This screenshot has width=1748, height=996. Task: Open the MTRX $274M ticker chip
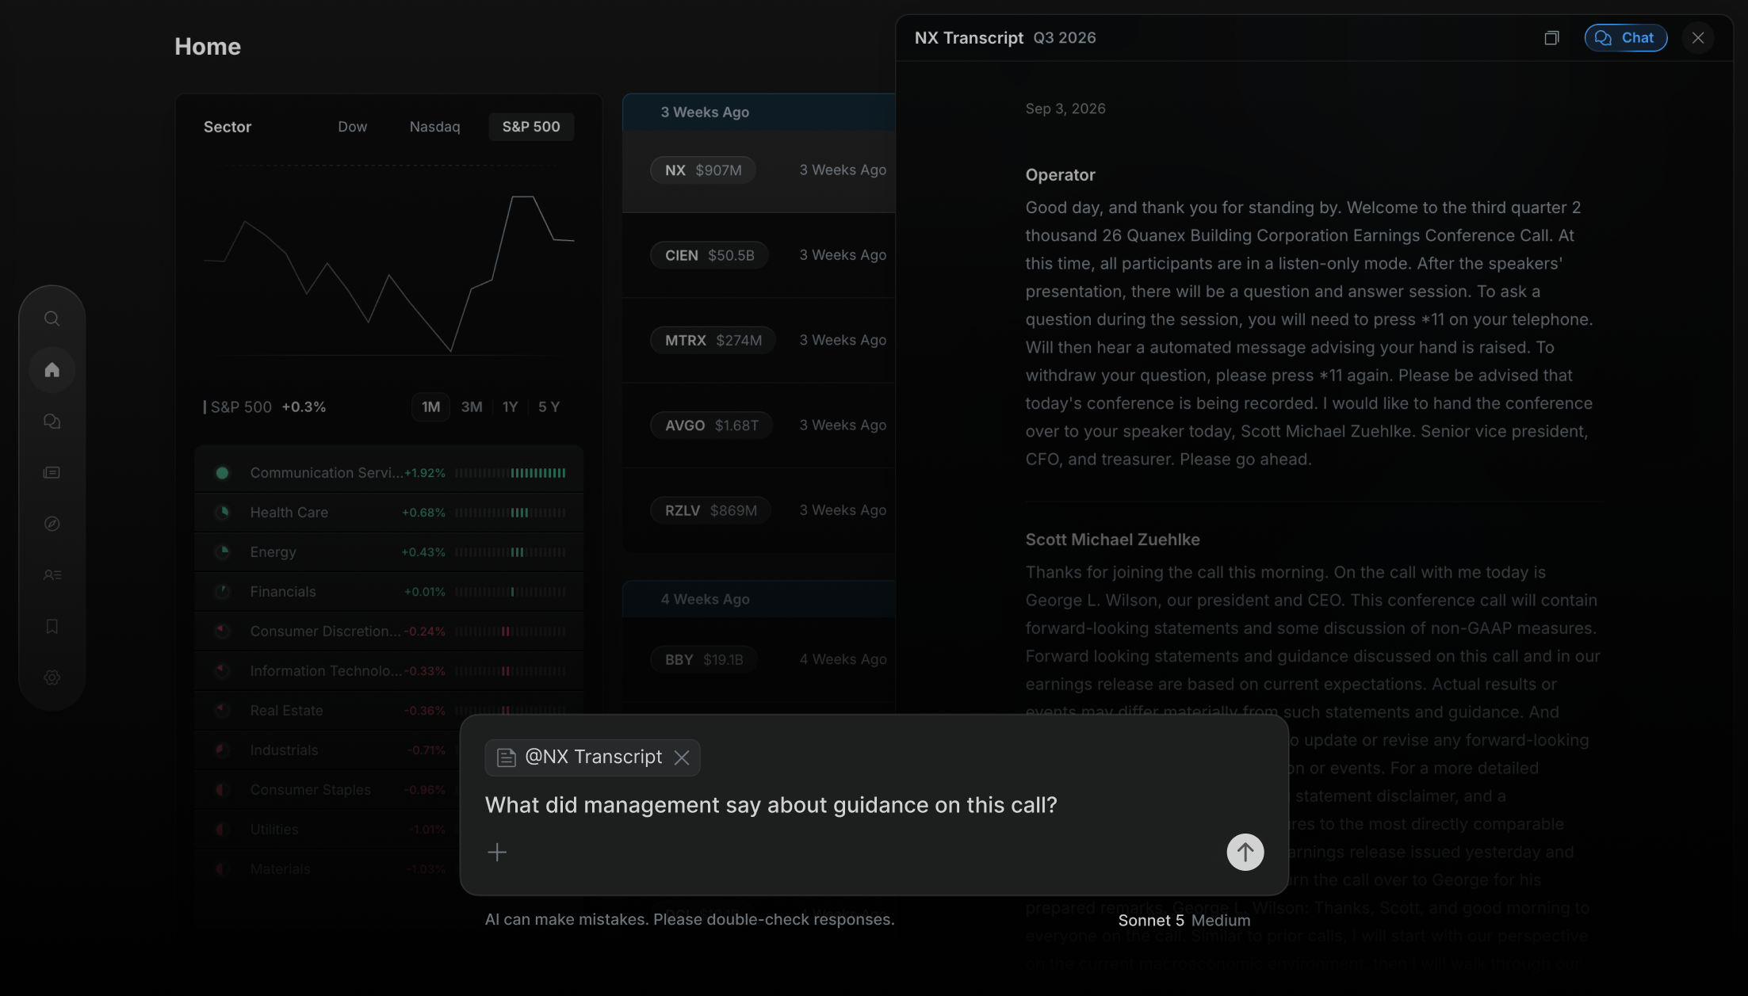coord(713,341)
